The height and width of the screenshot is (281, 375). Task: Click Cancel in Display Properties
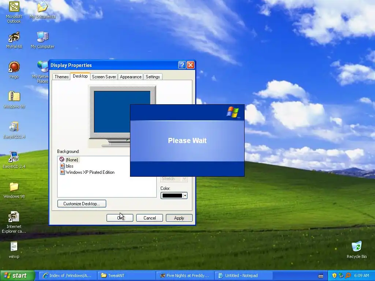click(149, 218)
